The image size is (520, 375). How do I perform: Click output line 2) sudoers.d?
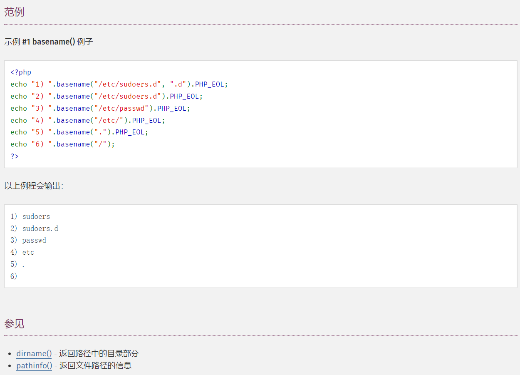tap(35, 228)
